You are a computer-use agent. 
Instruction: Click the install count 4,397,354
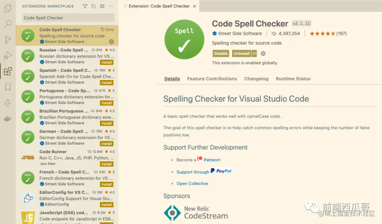point(286,34)
